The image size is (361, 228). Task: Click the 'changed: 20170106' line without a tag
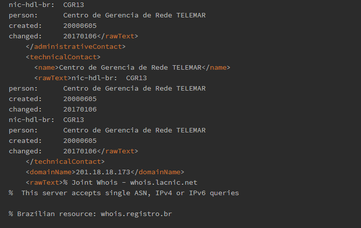(x=53, y=110)
